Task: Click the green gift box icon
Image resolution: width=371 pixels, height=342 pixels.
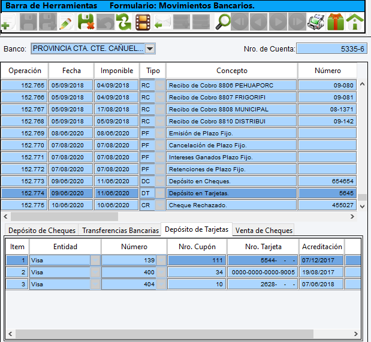Action: tap(336, 22)
